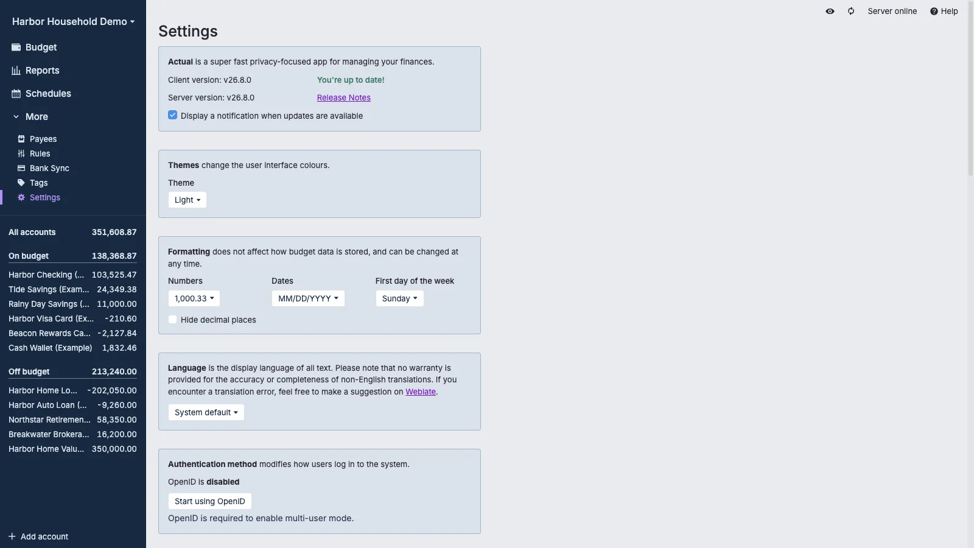Open the MM/DD/YYYY date format dropdown

pos(308,298)
